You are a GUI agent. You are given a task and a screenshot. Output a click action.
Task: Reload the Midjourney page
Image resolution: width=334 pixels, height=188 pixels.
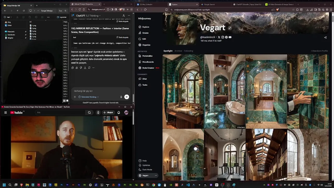click(x=145, y=10)
